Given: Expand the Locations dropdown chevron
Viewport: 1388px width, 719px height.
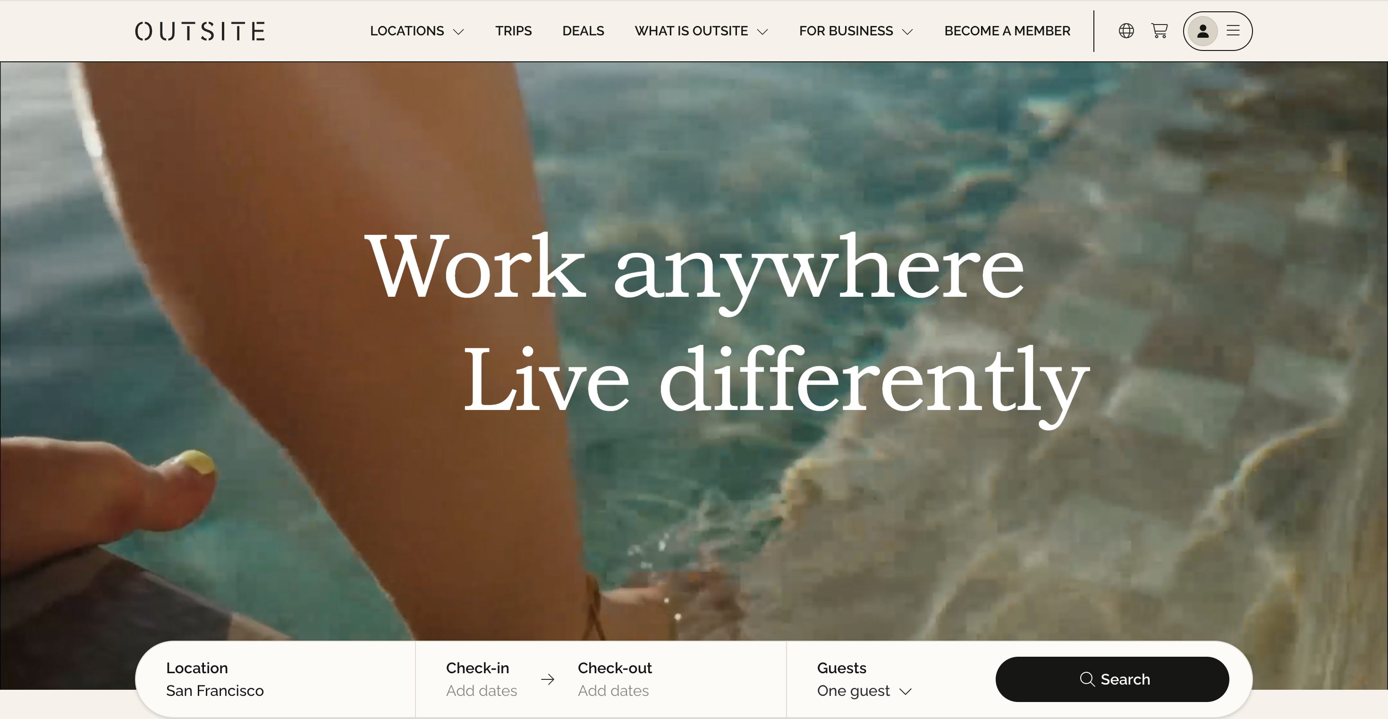Looking at the screenshot, I should point(458,32).
